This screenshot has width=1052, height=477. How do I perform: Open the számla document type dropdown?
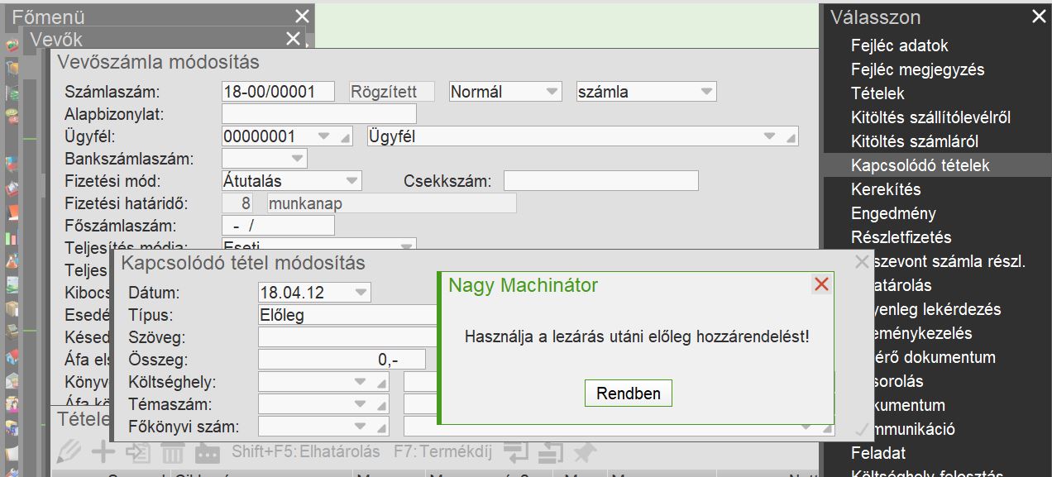coord(706,92)
